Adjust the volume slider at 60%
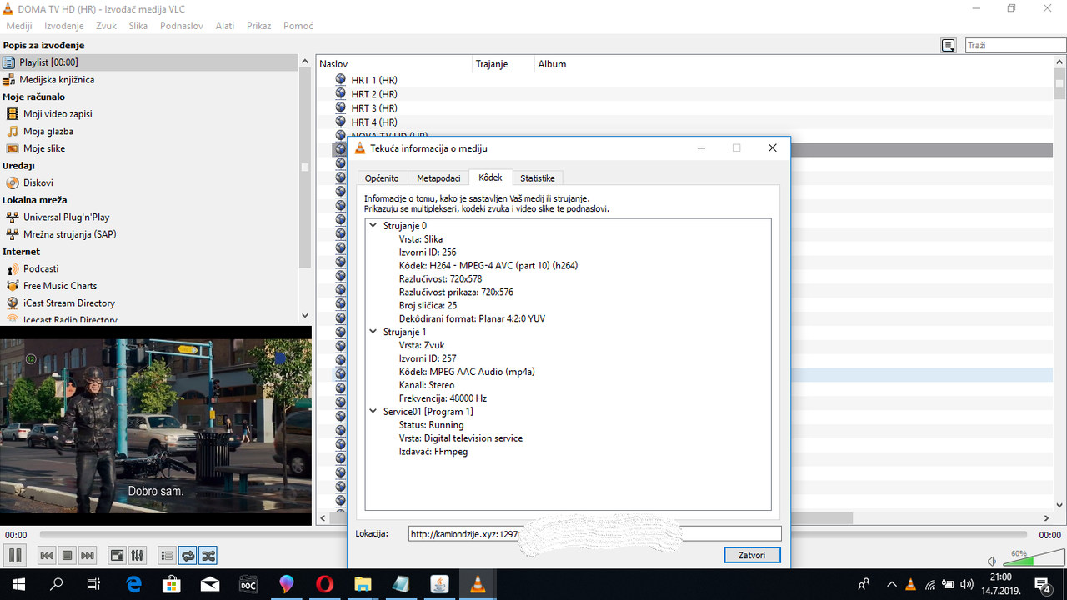Image resolution: width=1067 pixels, height=600 pixels. [x=1032, y=561]
